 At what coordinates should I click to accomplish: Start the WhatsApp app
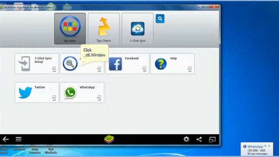tap(82, 92)
